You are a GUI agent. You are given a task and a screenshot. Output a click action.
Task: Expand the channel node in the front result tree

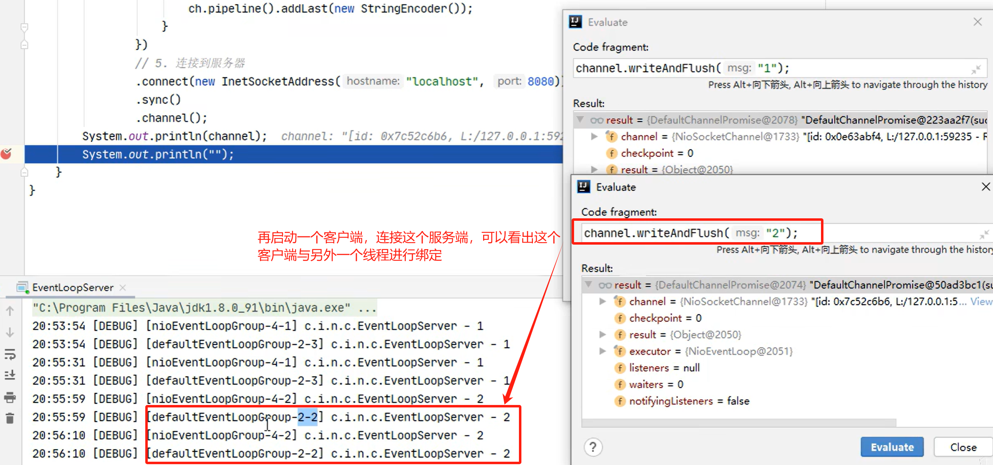pos(602,301)
